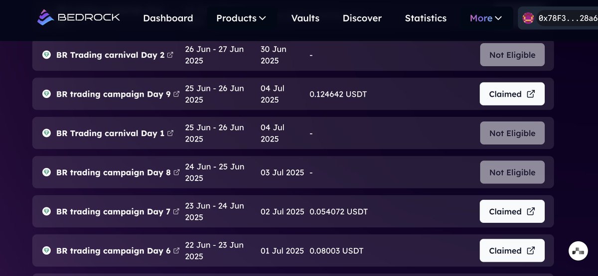The width and height of the screenshot is (598, 276).
Task: Click Not Eligible button for carnival Day 2
Action: [512, 55]
